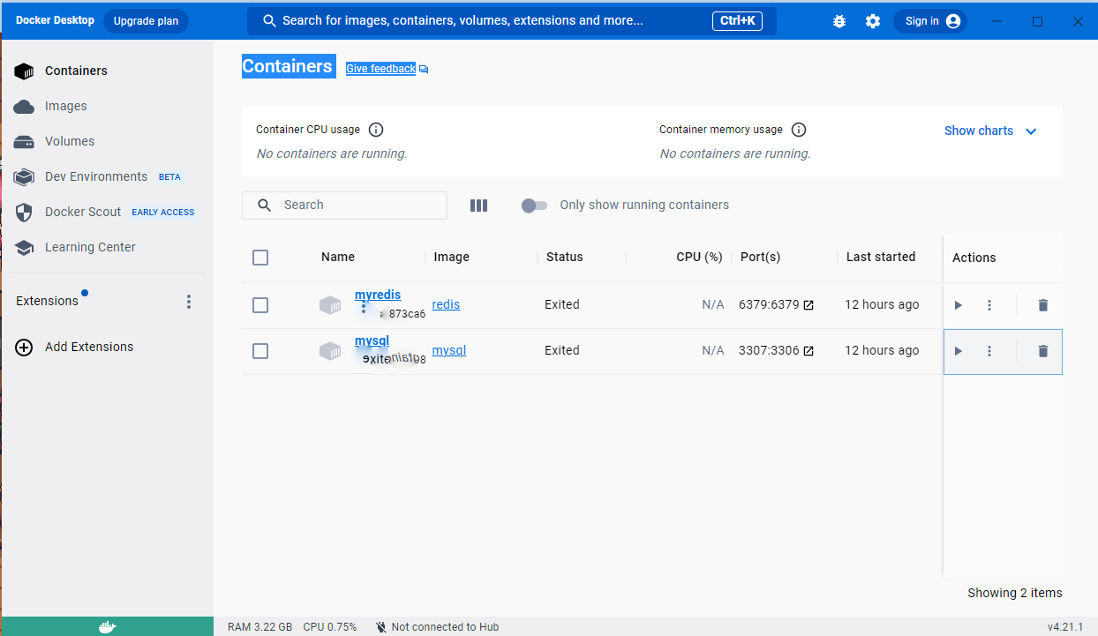Click the myredis container cube icon
The width and height of the screenshot is (1098, 636).
pos(330,305)
